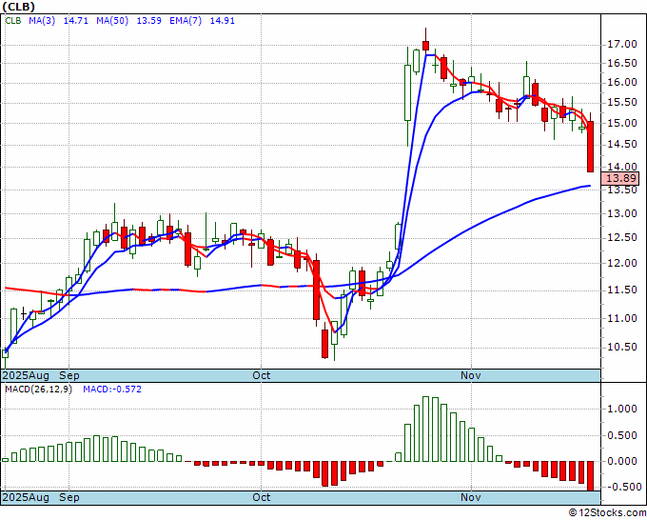Click the lowest red candle near 10.50

[324, 344]
